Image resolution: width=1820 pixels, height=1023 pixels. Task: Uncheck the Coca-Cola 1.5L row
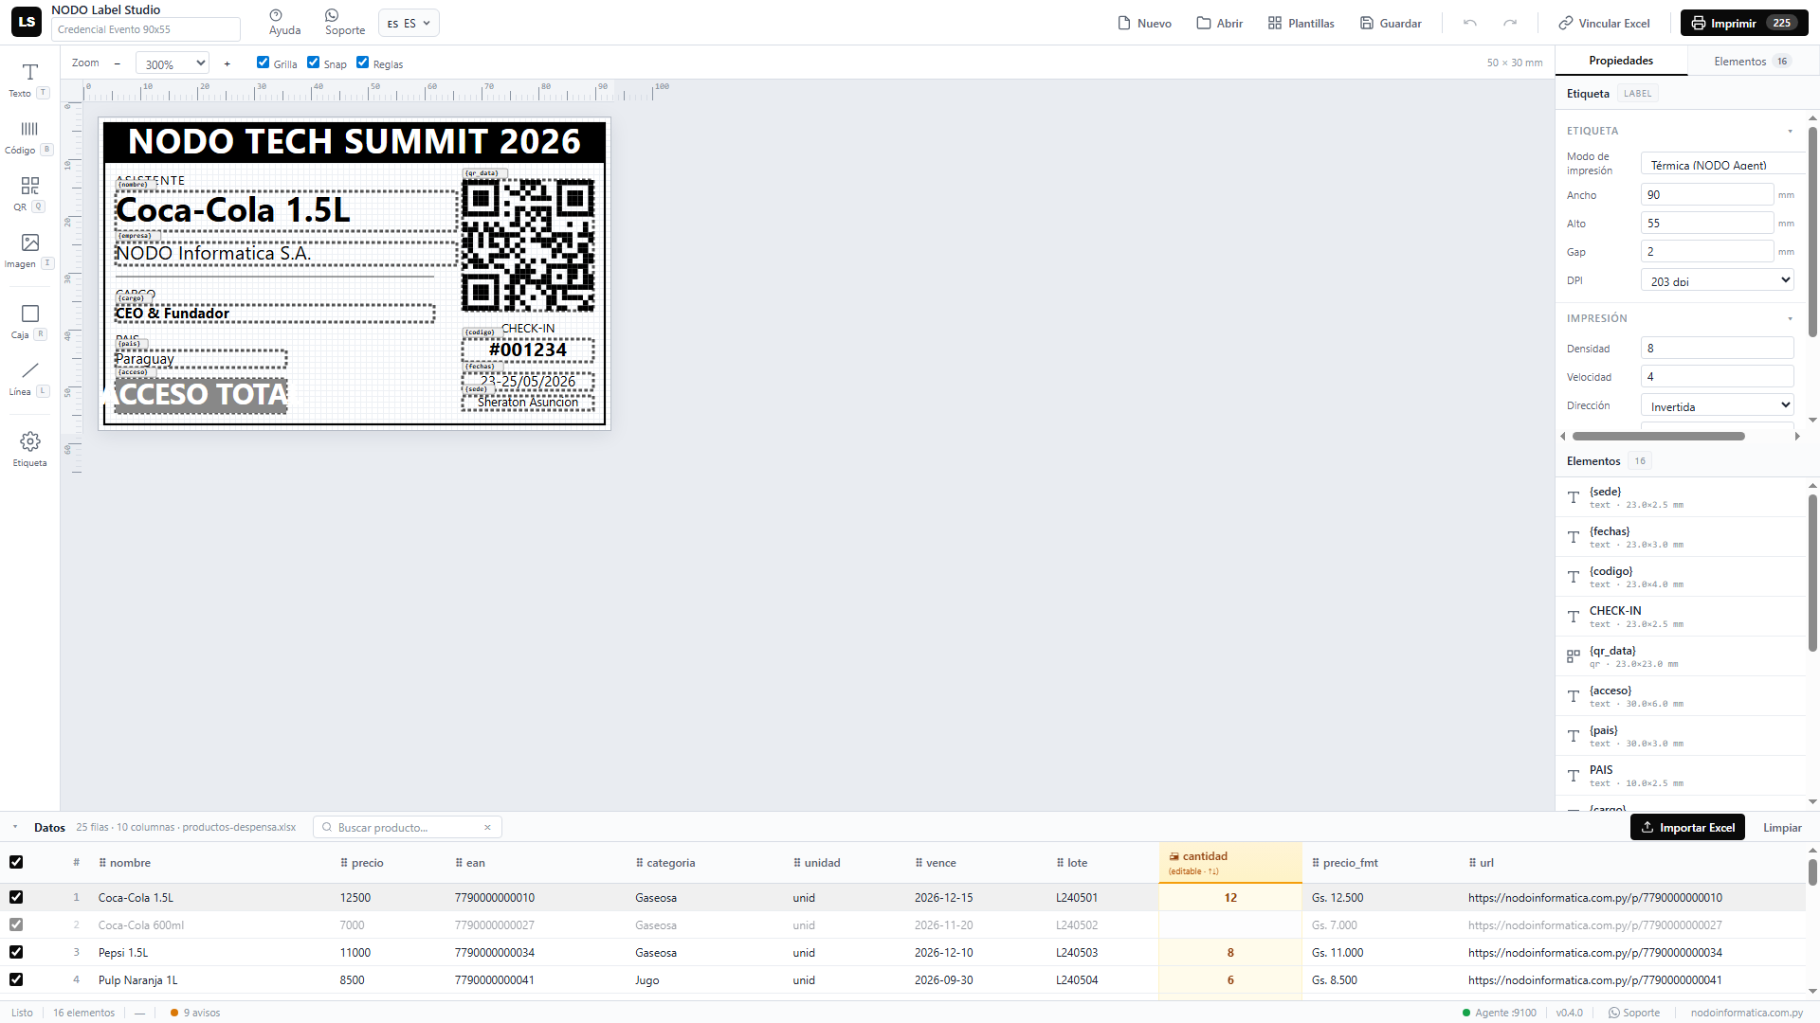(16, 897)
